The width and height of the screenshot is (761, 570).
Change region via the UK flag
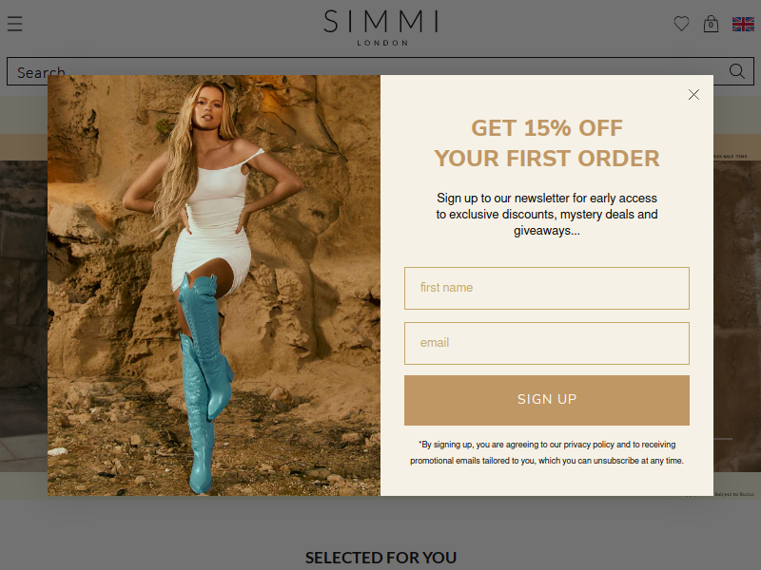743,24
